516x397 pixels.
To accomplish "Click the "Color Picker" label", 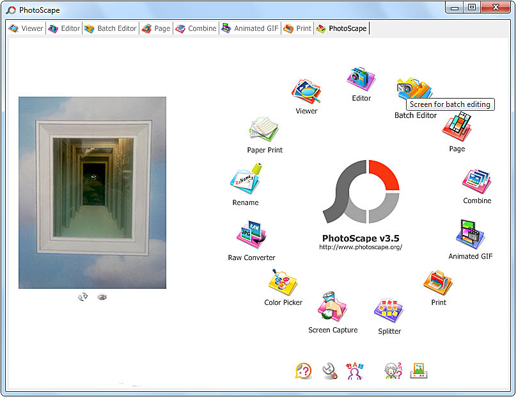I will pyautogui.click(x=283, y=302).
